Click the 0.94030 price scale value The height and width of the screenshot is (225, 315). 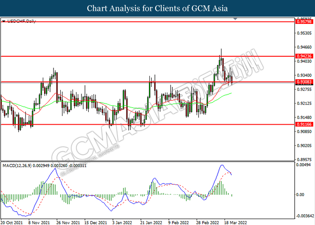point(304,61)
